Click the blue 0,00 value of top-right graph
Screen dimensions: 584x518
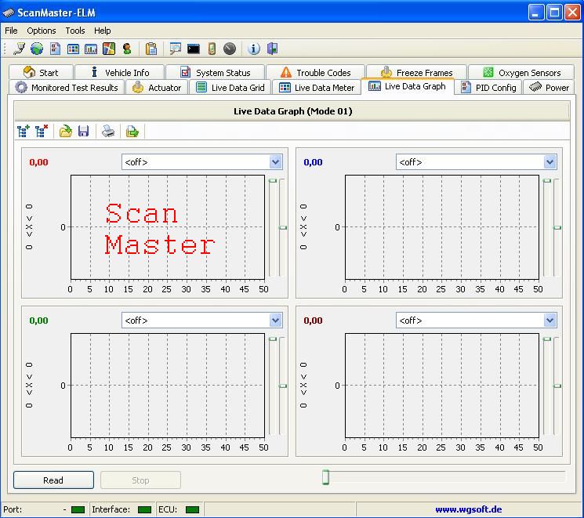coord(314,162)
